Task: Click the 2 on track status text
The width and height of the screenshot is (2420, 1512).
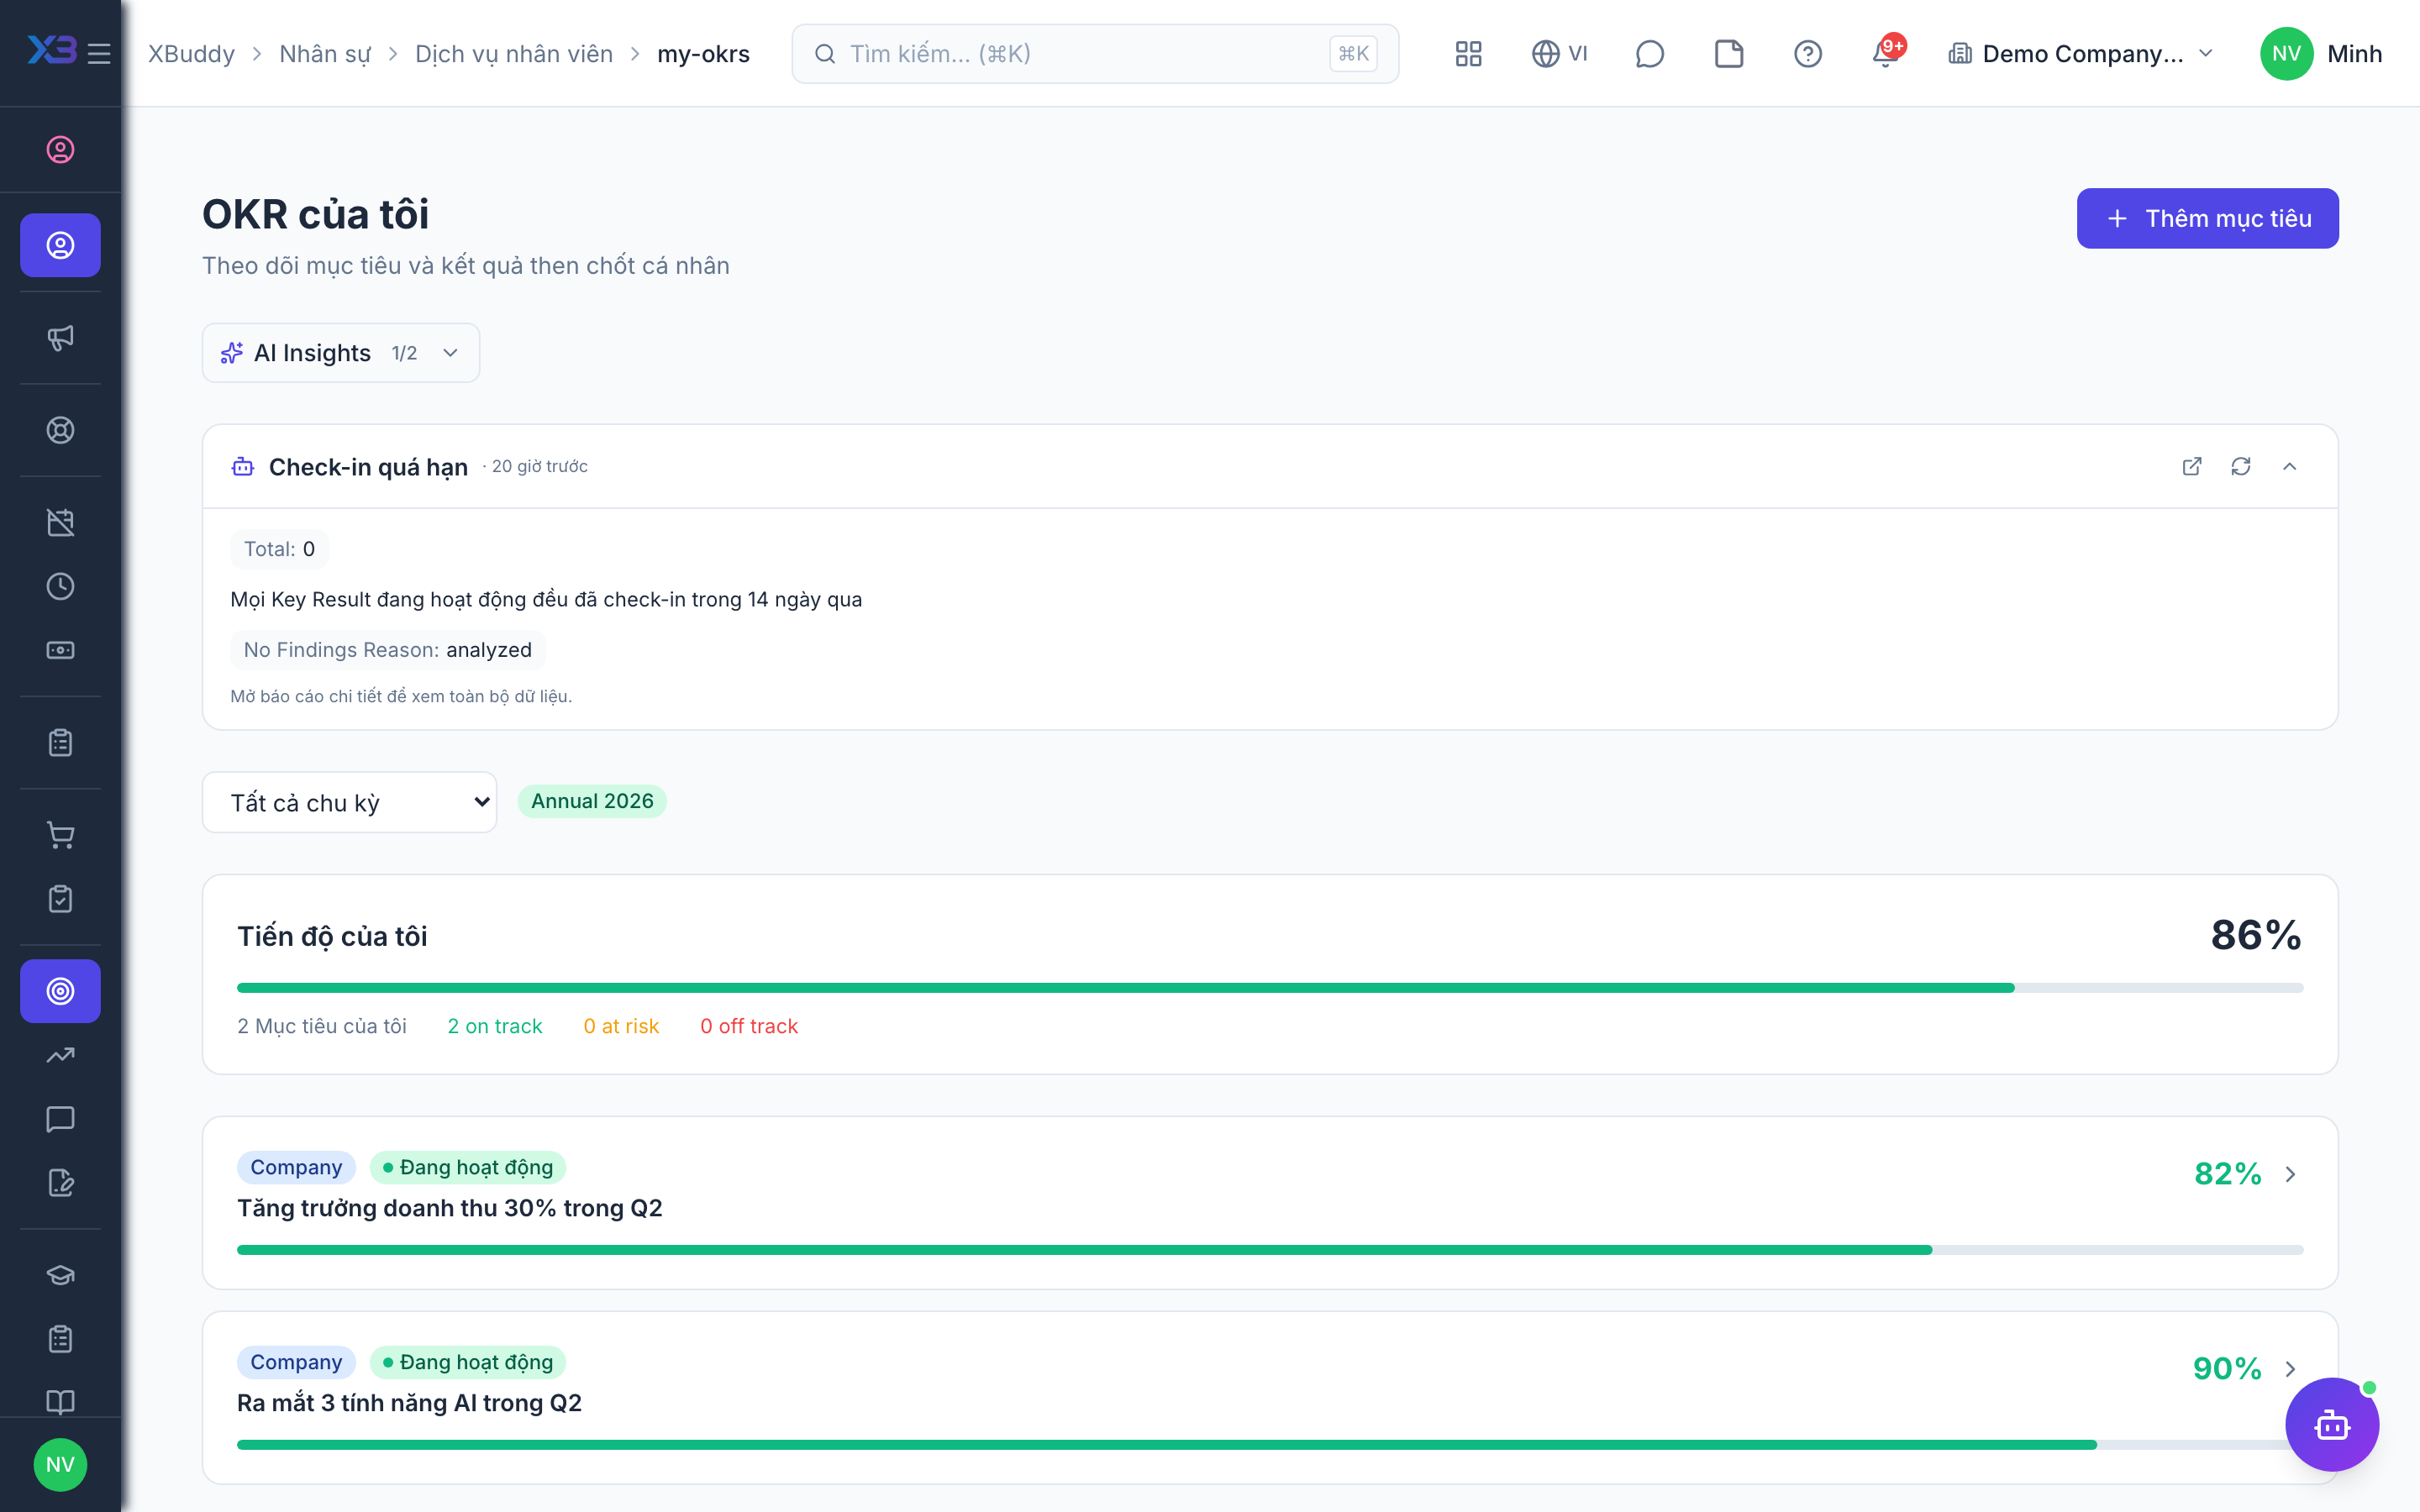Action: [495, 1026]
